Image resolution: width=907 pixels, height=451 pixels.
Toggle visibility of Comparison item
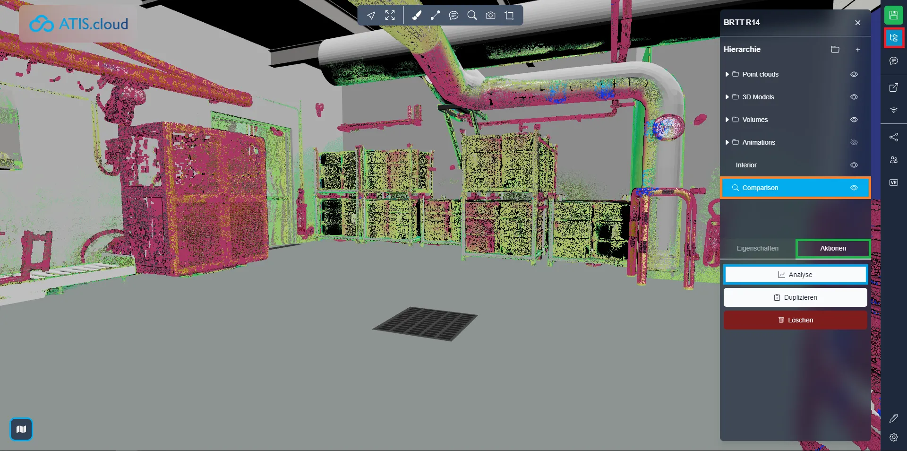pos(854,188)
